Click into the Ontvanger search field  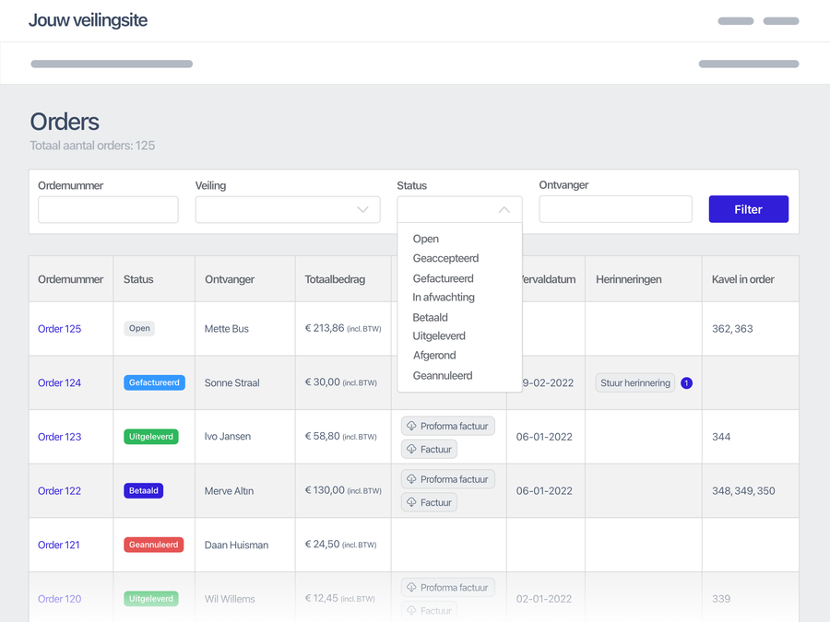[615, 209]
